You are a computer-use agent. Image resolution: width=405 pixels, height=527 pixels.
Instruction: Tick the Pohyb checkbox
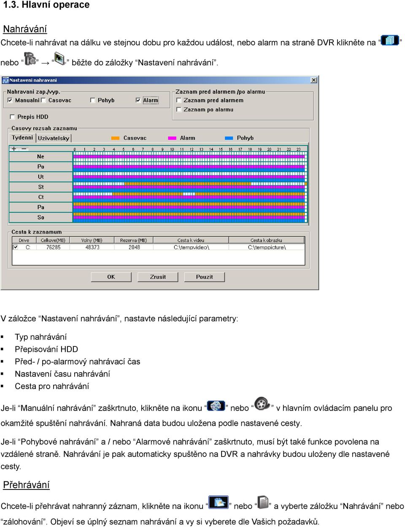point(93,100)
